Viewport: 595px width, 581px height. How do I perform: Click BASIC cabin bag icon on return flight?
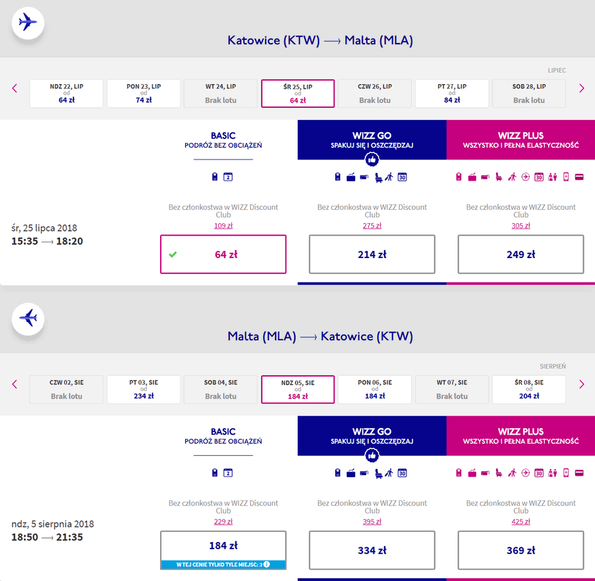tap(215, 472)
